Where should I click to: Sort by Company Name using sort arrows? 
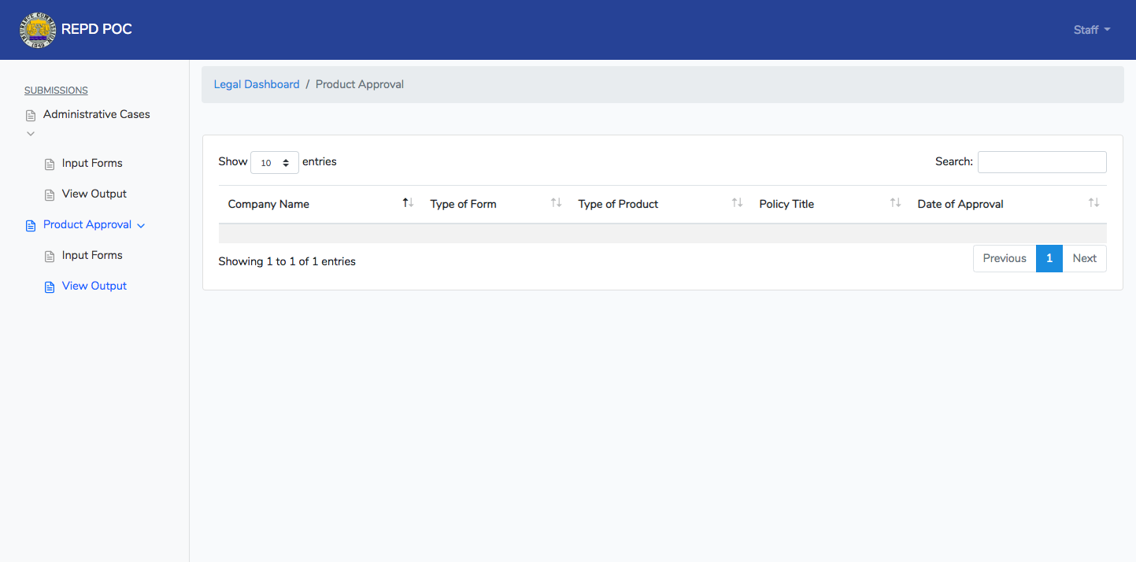408,203
